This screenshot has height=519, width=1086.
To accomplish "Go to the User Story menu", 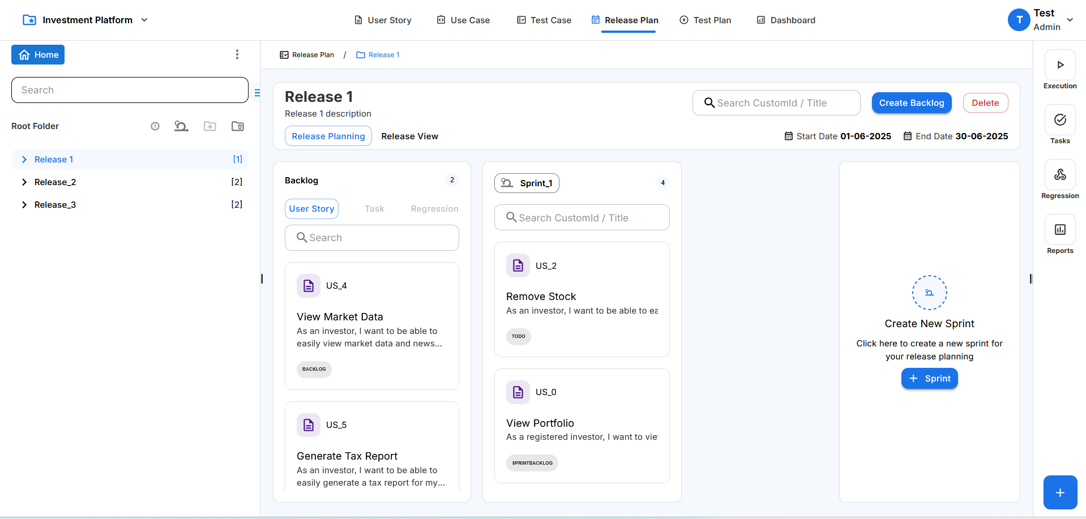I will tap(383, 20).
